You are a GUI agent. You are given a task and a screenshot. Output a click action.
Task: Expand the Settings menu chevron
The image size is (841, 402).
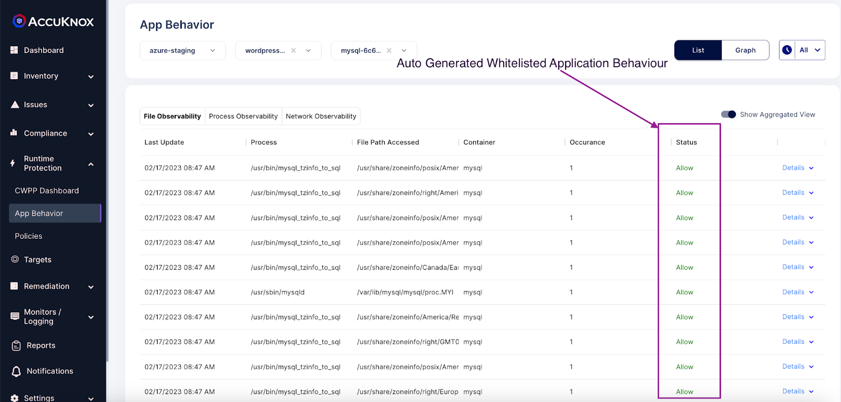coord(91,398)
